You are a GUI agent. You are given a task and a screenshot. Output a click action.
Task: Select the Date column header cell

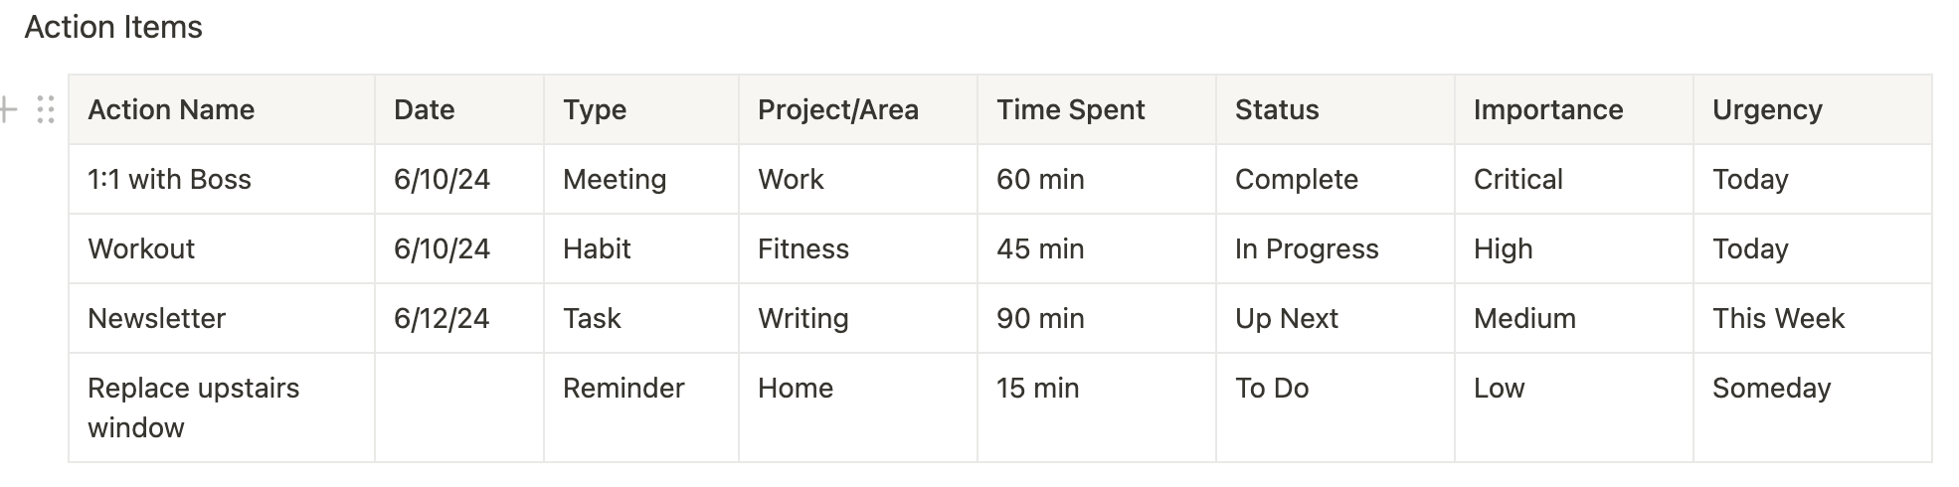pyautogui.click(x=459, y=109)
